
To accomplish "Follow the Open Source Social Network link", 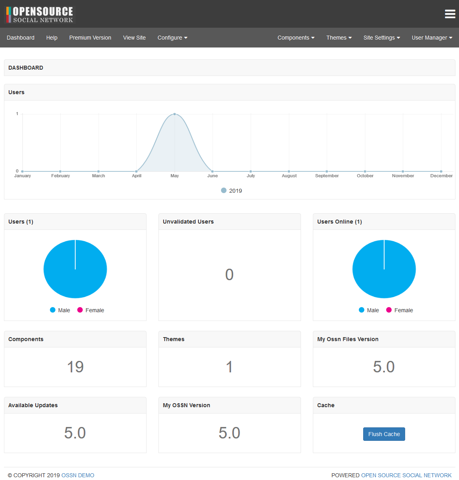I will point(406,475).
